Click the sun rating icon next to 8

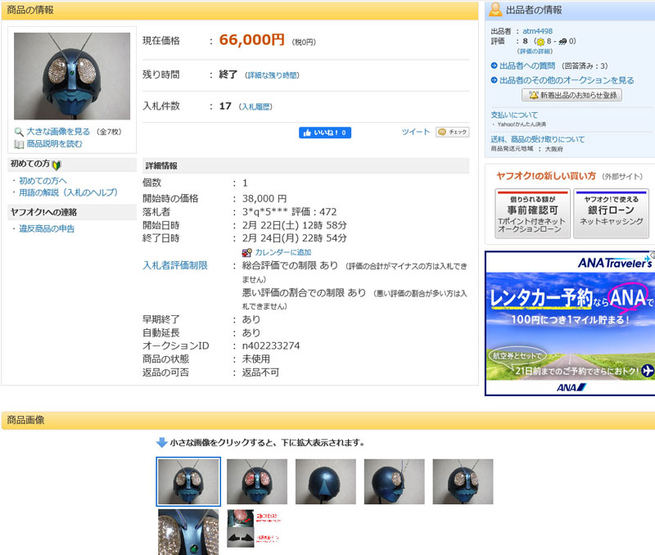click(x=540, y=42)
